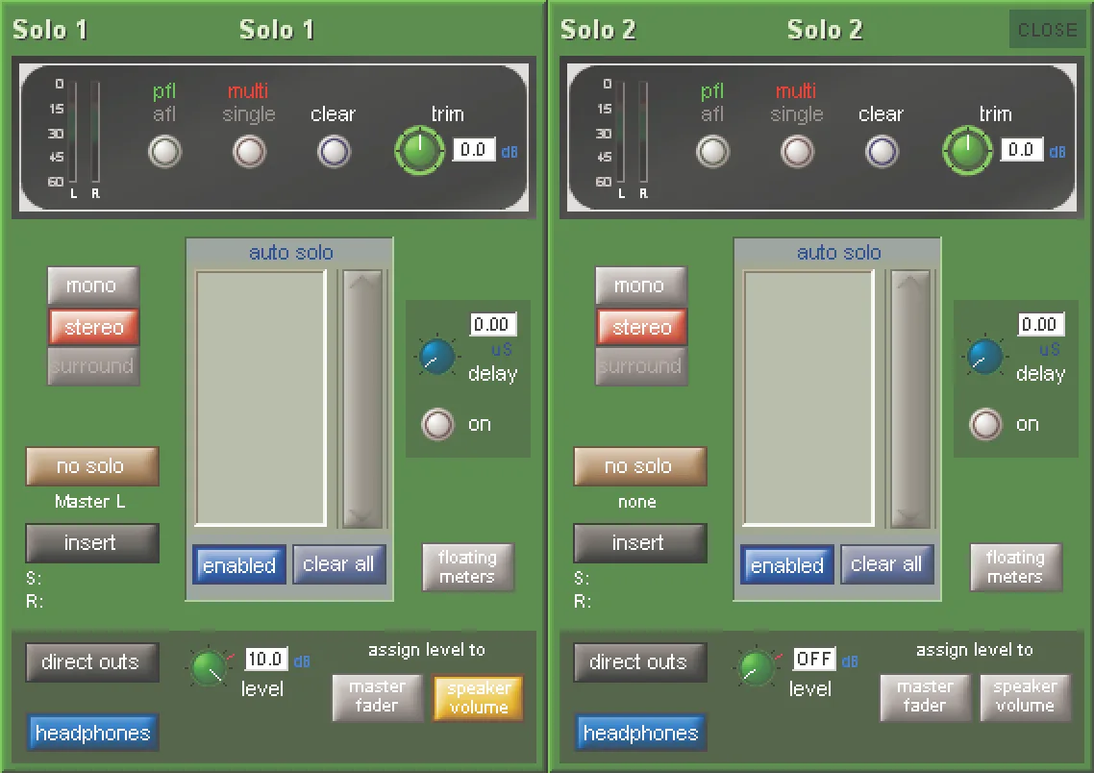Click the Solo 2 L/R level meter
This screenshot has height=773, width=1094.
point(633,133)
